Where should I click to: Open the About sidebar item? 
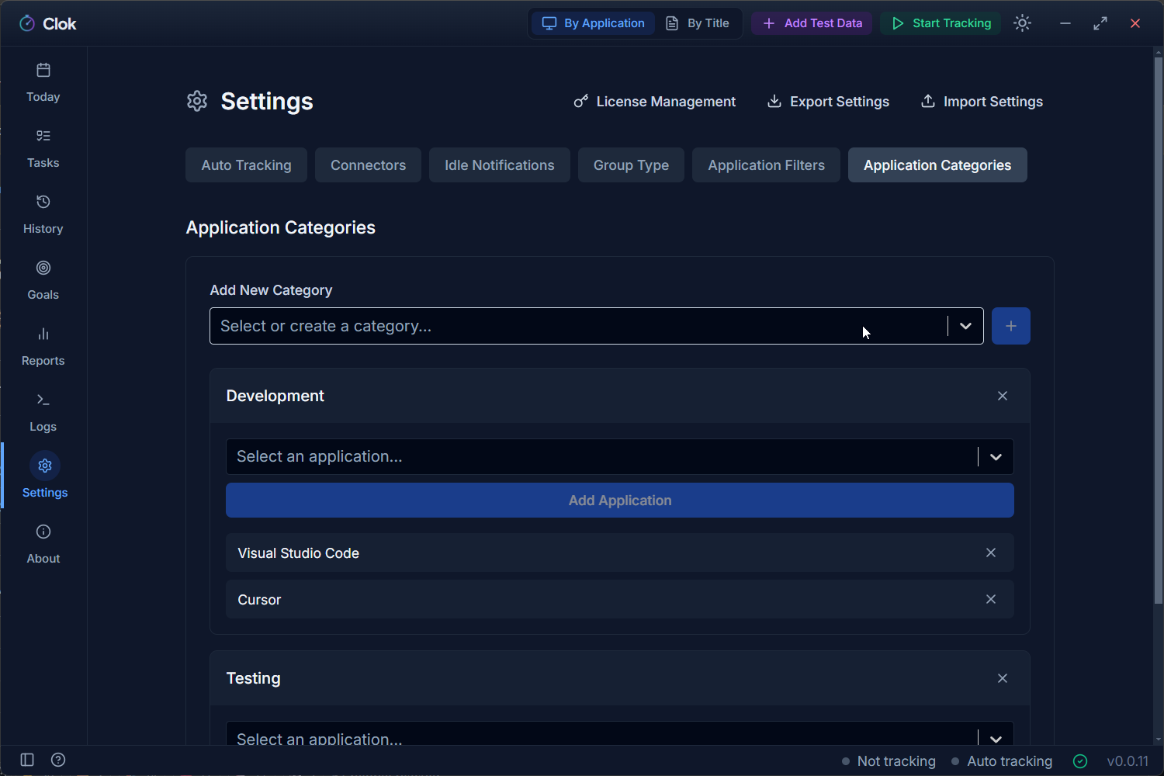point(43,544)
